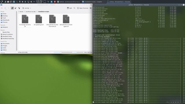Click the blue application icon in panel
Image resolution: width=185 pixels, height=104 pixels.
point(51,2)
